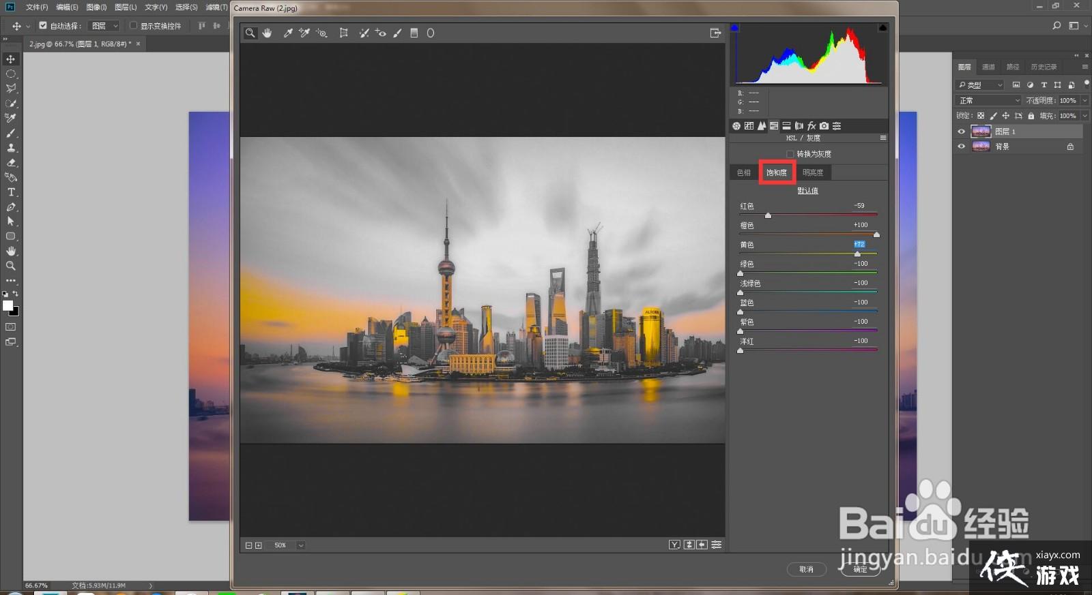Viewport: 1092px width, 595px height.
Task: Open the Detail panel icon
Action: tap(762, 126)
